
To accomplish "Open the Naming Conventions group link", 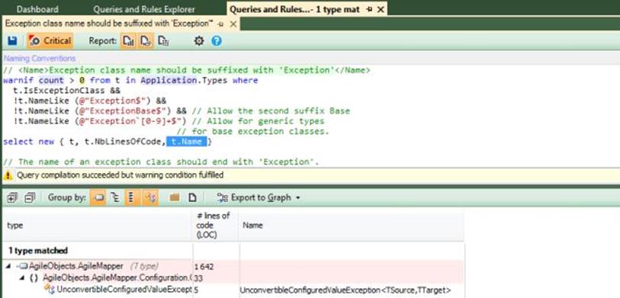I will coord(40,59).
